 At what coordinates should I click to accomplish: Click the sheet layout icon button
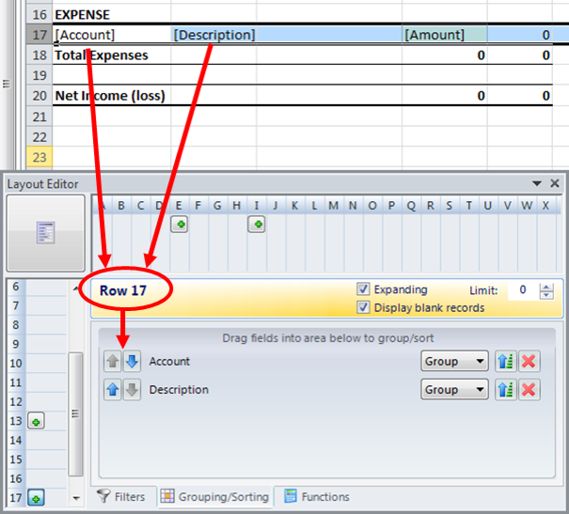pos(46,233)
